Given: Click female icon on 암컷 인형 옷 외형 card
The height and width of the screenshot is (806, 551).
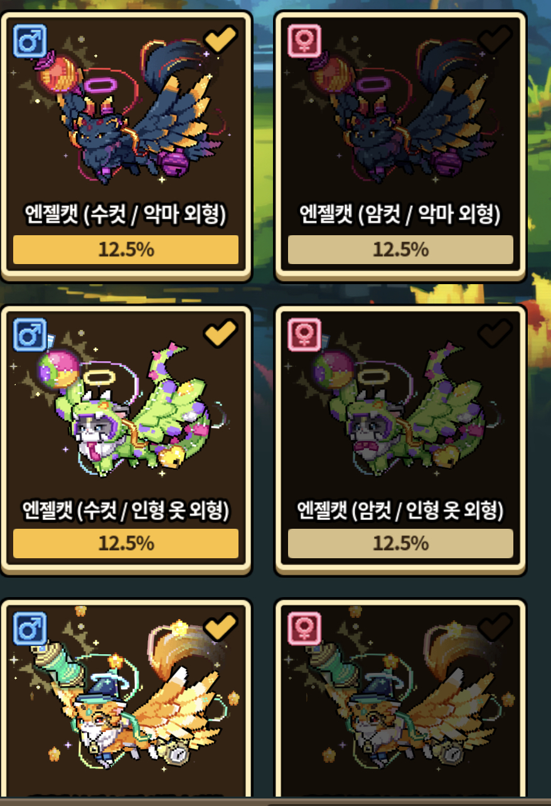Looking at the screenshot, I should point(304,336).
